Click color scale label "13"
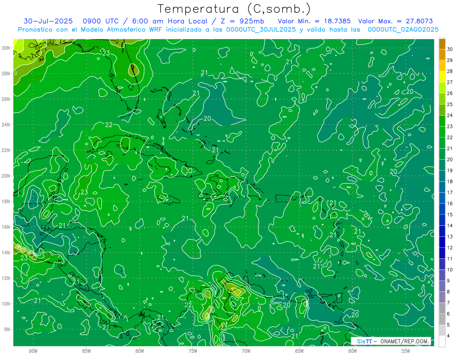 [x=450, y=237]
